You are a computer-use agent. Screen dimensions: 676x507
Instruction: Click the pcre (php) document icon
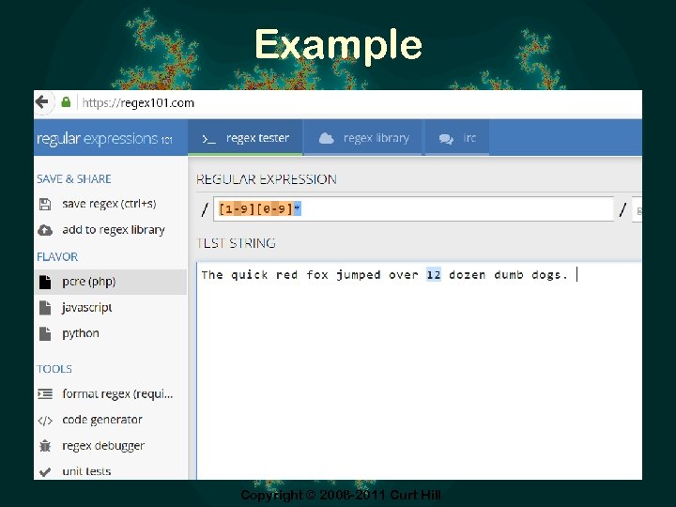pyautogui.click(x=45, y=283)
